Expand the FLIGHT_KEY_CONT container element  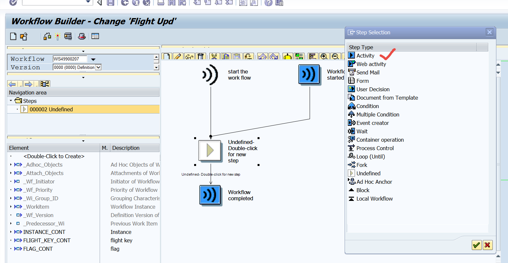[11, 240]
